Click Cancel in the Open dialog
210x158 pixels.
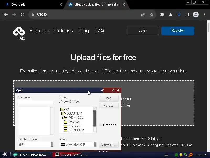[109, 106]
